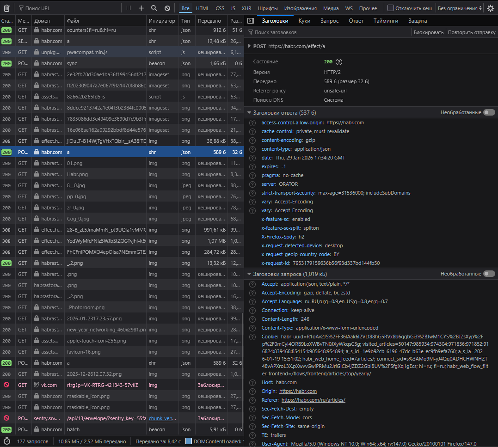Select apple-touch-icon-256.png request row

[122, 341]
